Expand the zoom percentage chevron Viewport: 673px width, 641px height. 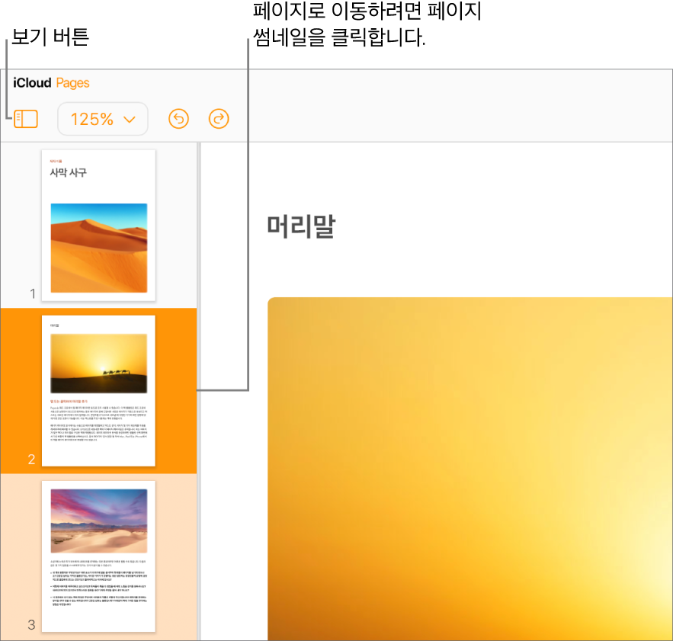[127, 120]
